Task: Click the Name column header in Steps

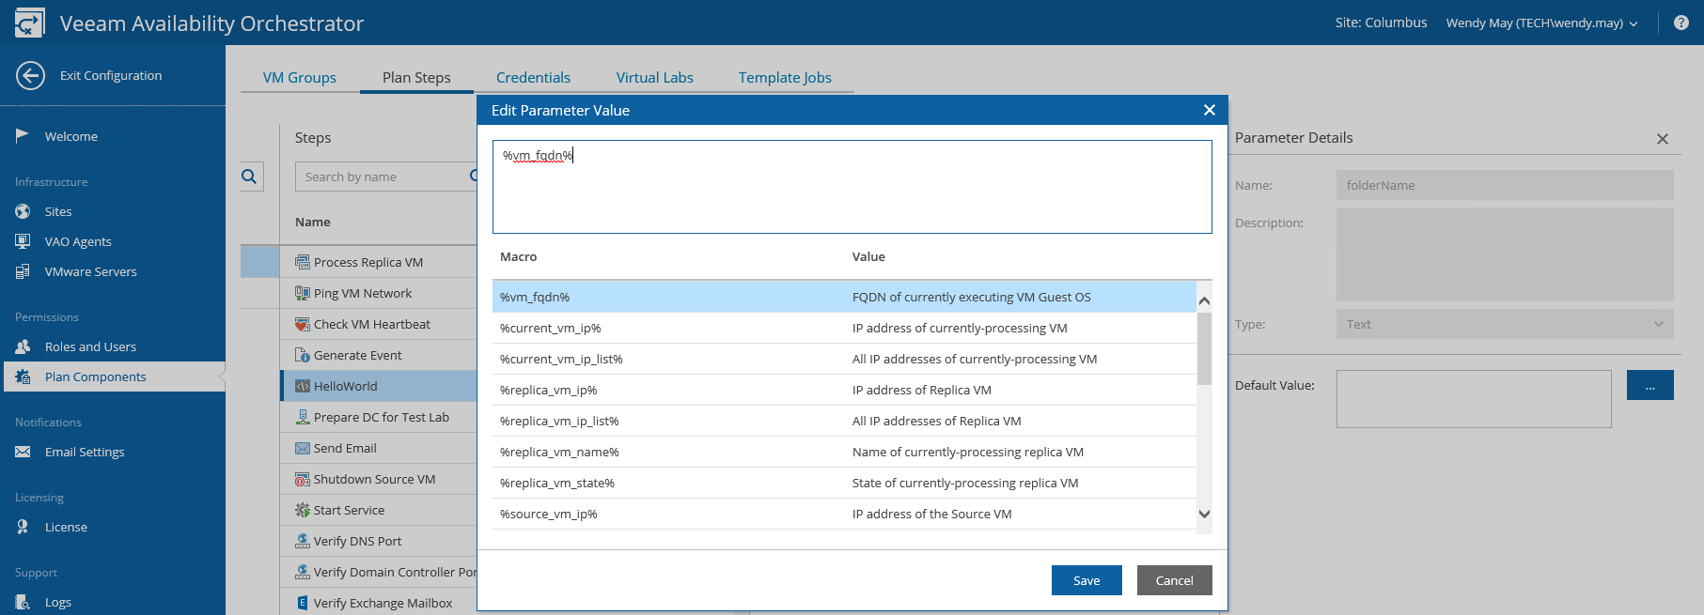Action: coord(313,222)
